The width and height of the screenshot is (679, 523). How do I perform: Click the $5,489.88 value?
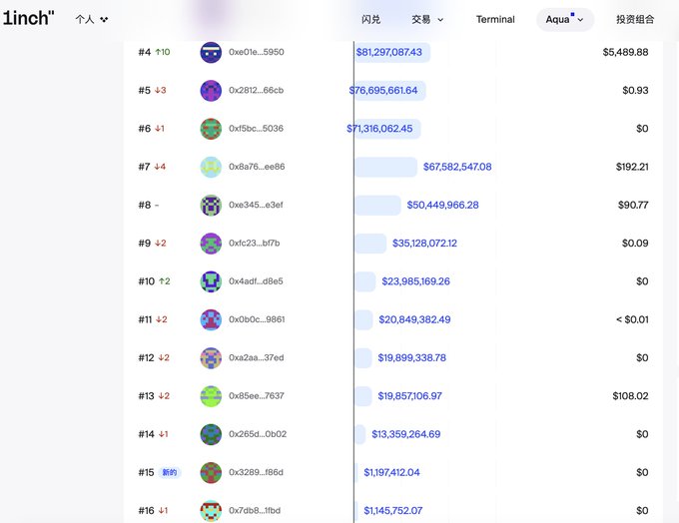click(x=625, y=52)
